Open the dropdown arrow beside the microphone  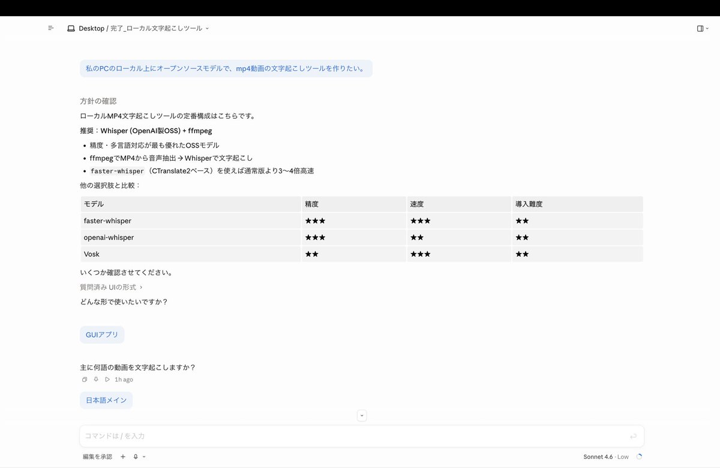coord(144,457)
